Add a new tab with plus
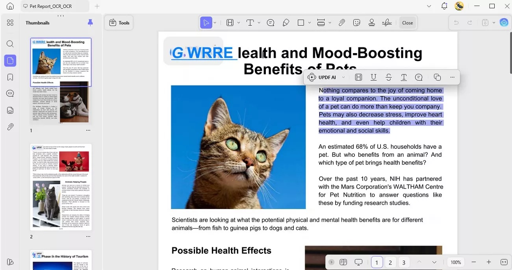The image size is (512, 270). coord(97,6)
